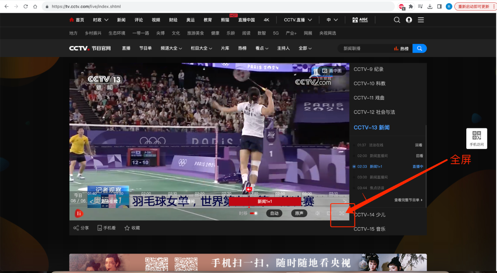This screenshot has height=273, width=497.
Task: Select channel CCTV-10 科教
Action: 370,83
